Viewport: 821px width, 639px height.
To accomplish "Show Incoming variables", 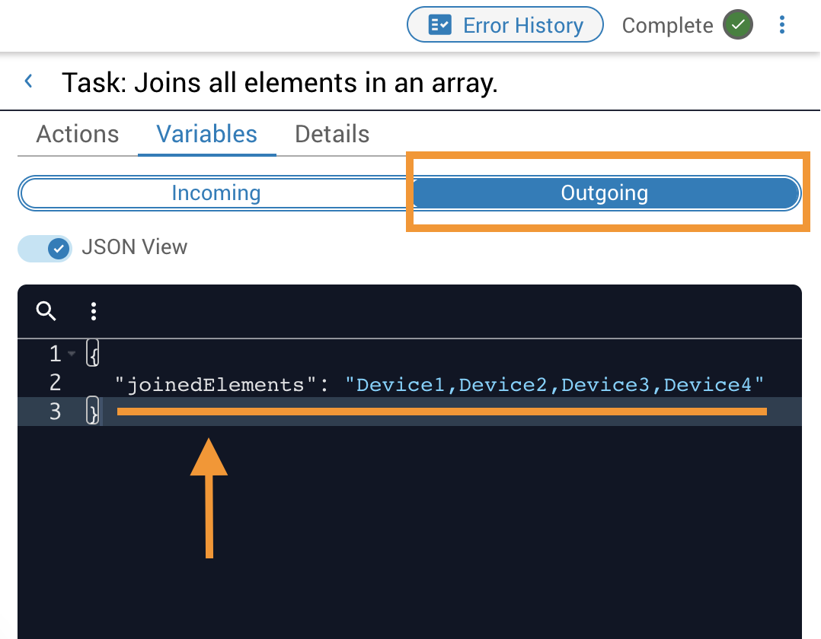I will (216, 193).
